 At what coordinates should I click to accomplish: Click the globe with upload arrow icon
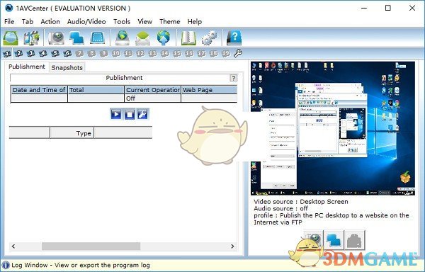pos(164,38)
